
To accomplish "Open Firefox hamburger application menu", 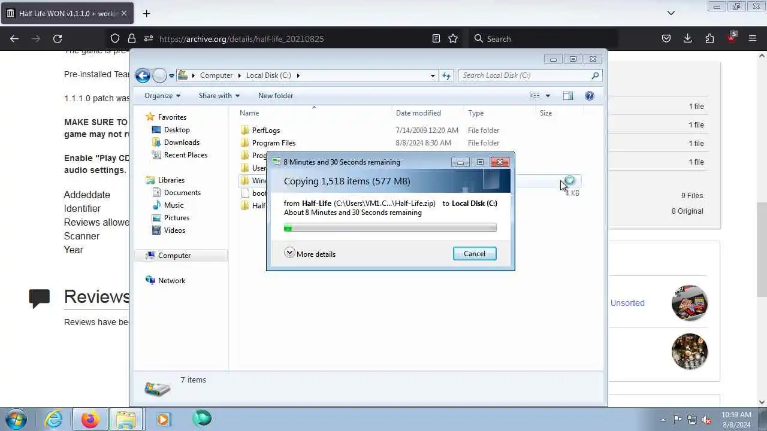I will 753,38.
